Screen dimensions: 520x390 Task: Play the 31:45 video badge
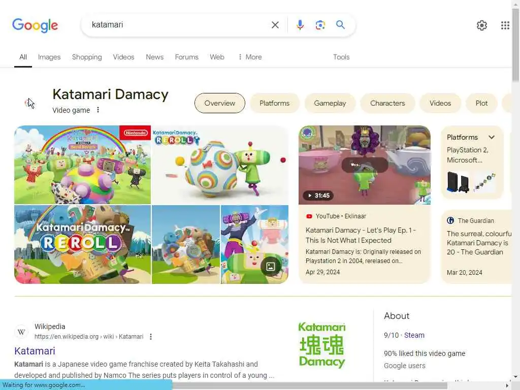pos(318,196)
